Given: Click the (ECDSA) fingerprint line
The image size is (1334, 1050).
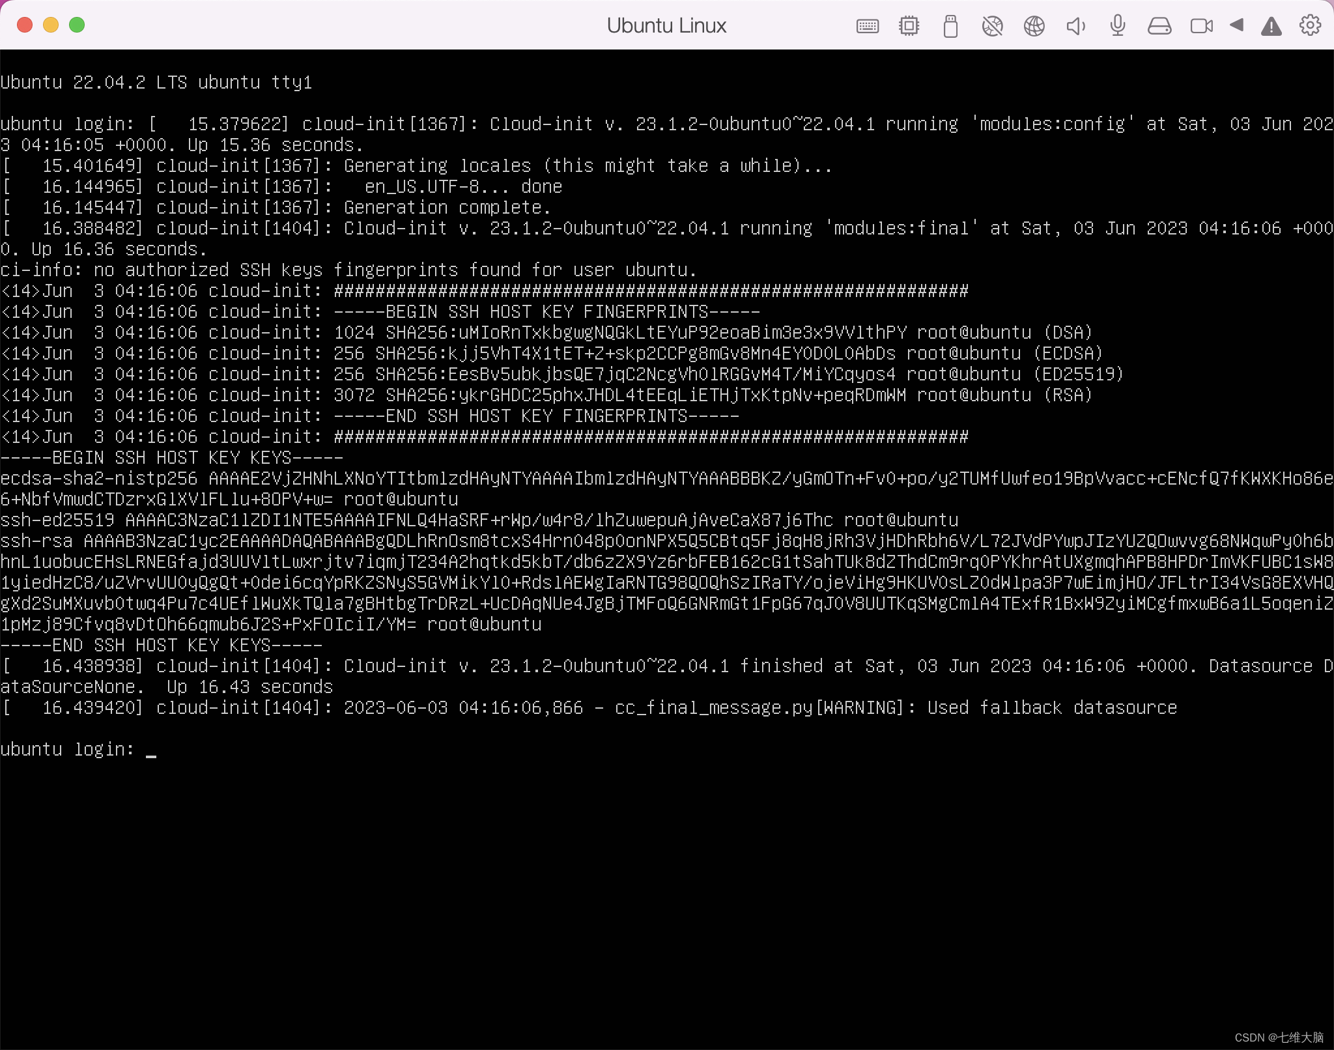Looking at the screenshot, I should click(552, 354).
